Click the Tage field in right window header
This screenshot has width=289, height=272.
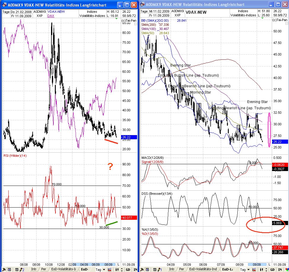tap(144, 12)
